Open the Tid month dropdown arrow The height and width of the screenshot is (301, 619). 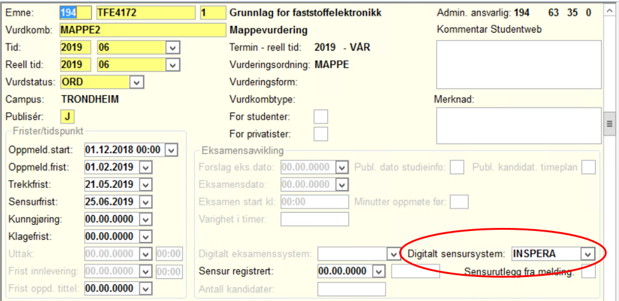(x=172, y=48)
